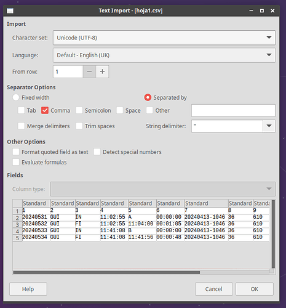Click the Other separator text field

233,110
